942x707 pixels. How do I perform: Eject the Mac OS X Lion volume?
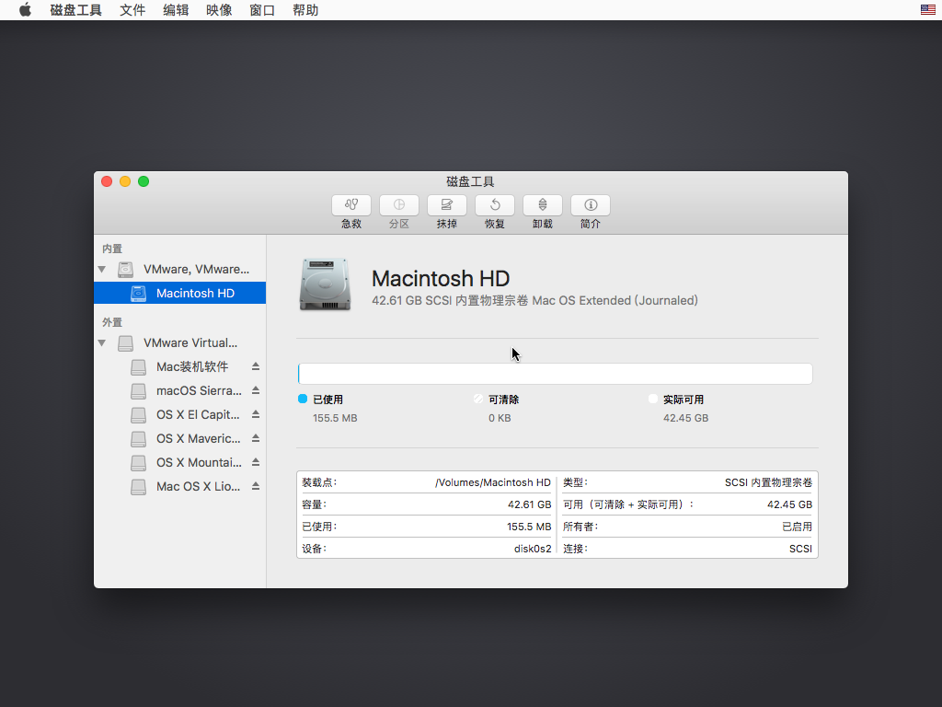(256, 486)
